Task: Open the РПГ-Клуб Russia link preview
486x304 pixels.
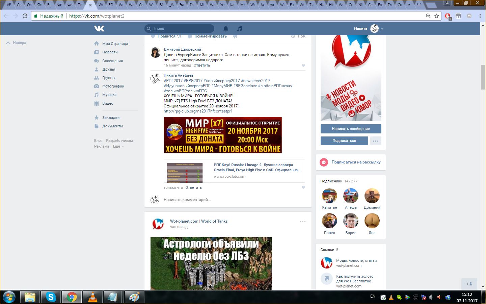Action: pyautogui.click(x=234, y=171)
